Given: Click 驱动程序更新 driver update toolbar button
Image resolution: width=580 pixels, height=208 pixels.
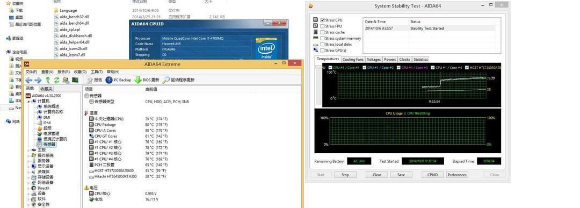Looking at the screenshot, I should pyautogui.click(x=178, y=80).
